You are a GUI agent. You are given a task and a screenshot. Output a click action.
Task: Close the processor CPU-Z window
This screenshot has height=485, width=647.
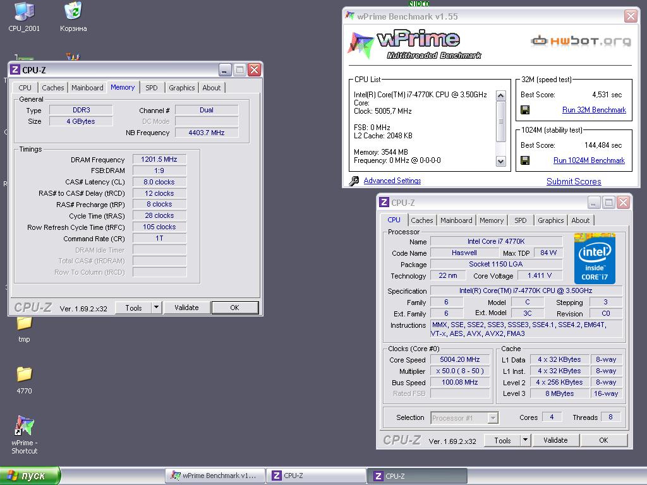623,203
